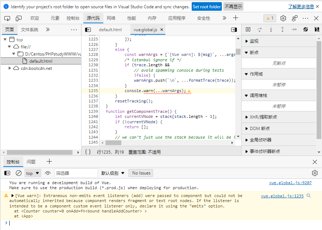Hide the debugger sidebar pane icon
This screenshot has height=230, width=322.
(x=234, y=30)
